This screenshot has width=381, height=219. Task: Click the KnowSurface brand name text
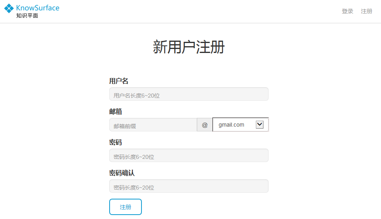(37, 8)
